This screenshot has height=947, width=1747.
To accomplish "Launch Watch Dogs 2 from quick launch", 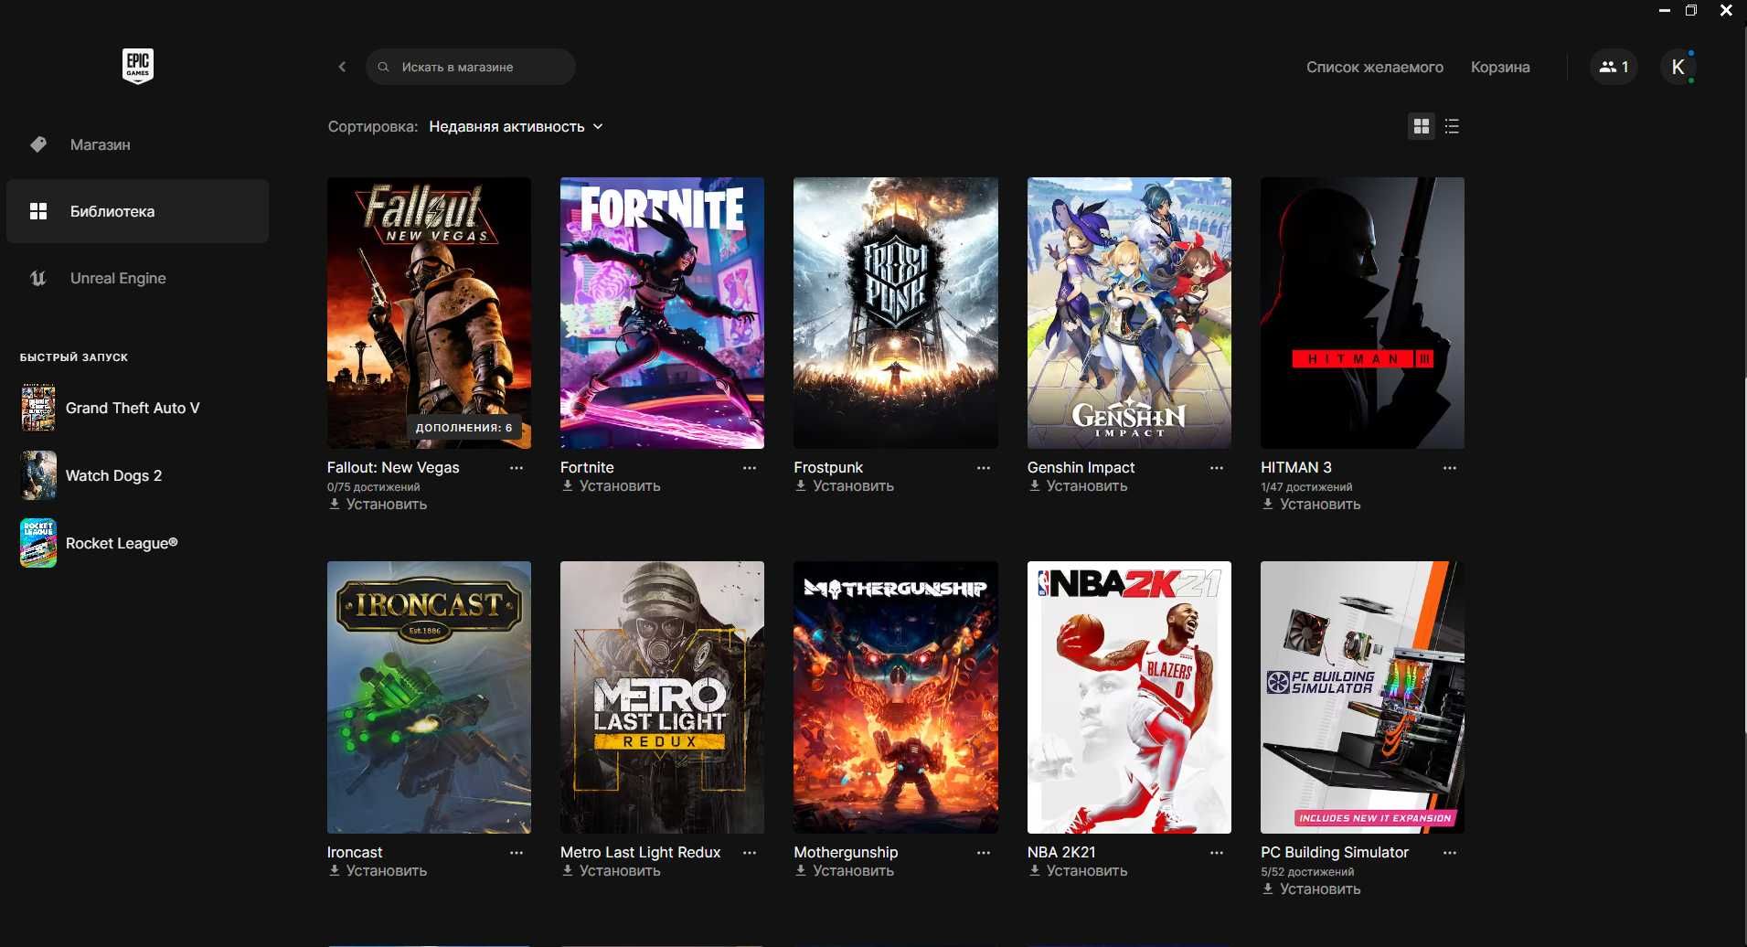I will pos(92,475).
